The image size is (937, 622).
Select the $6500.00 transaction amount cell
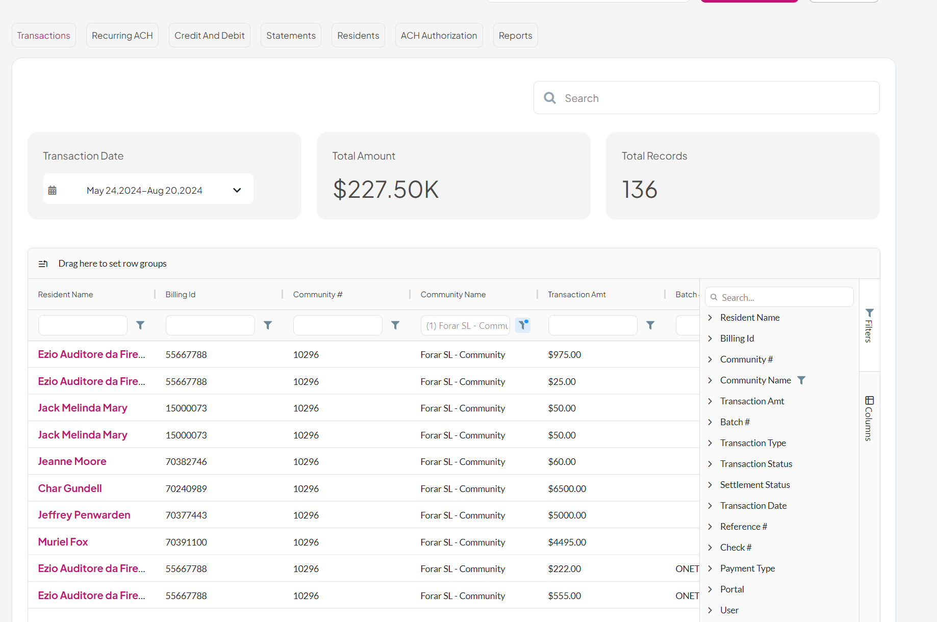(x=567, y=488)
